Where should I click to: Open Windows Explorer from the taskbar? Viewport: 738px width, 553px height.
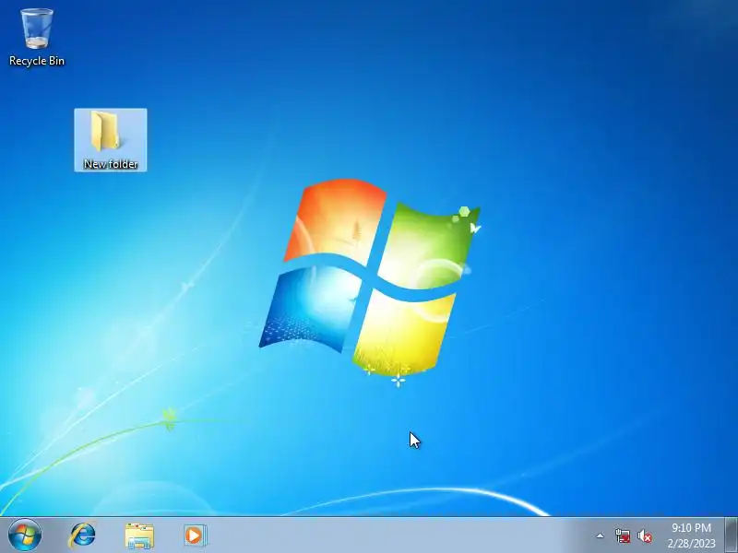(139, 535)
